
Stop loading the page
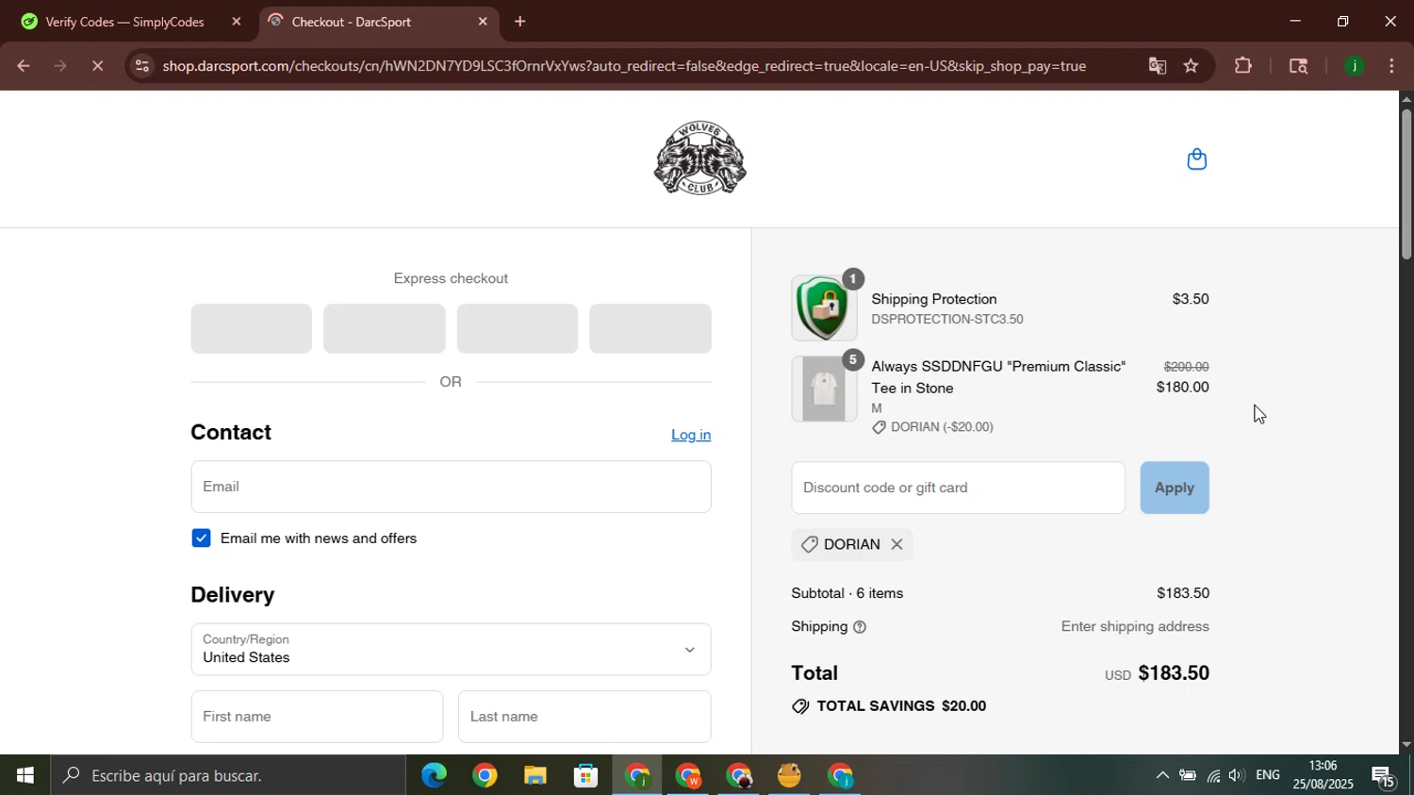click(97, 66)
